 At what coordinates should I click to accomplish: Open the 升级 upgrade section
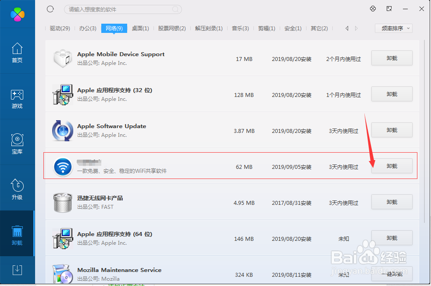[x=17, y=189]
